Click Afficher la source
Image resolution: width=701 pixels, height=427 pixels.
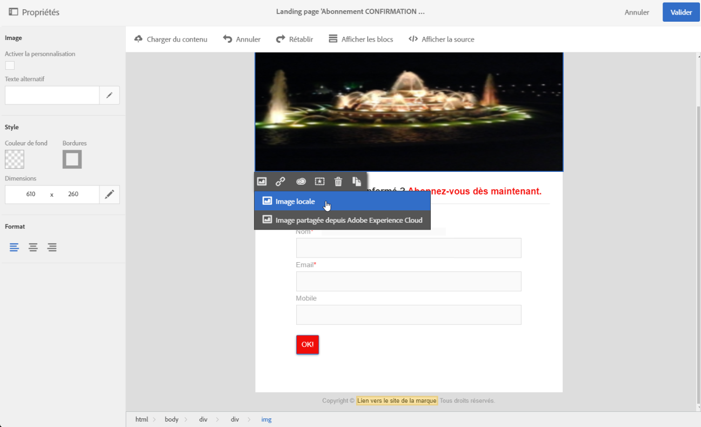click(x=442, y=39)
